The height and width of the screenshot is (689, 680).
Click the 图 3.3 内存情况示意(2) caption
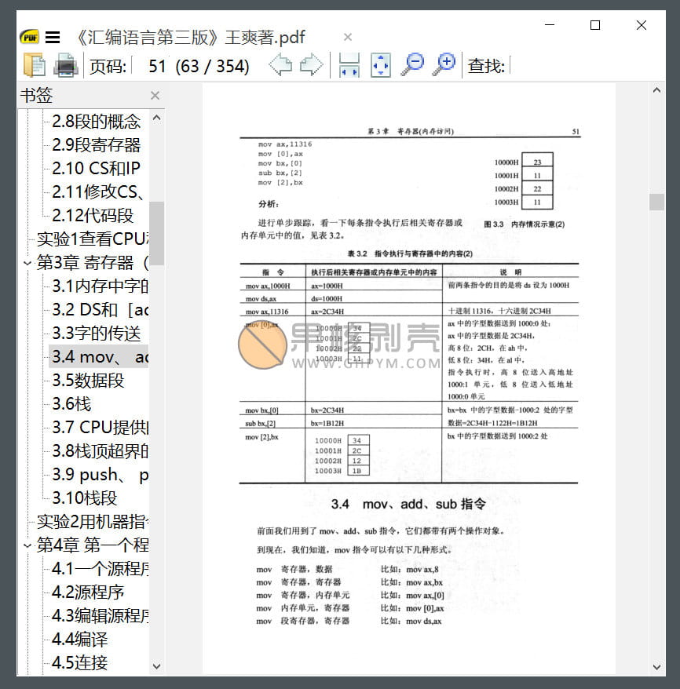click(524, 224)
